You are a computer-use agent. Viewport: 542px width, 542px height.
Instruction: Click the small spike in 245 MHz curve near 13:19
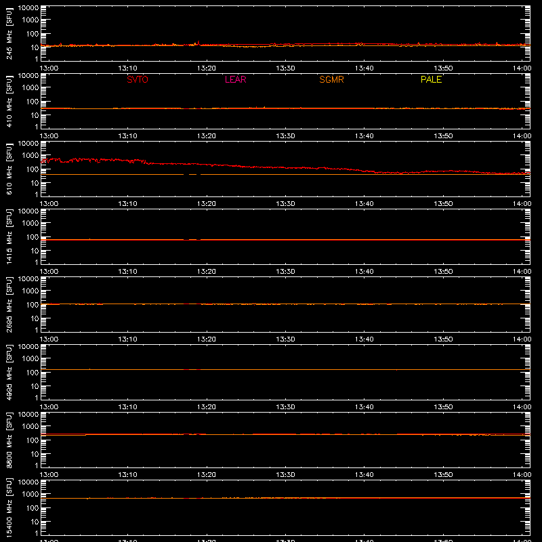198,43
